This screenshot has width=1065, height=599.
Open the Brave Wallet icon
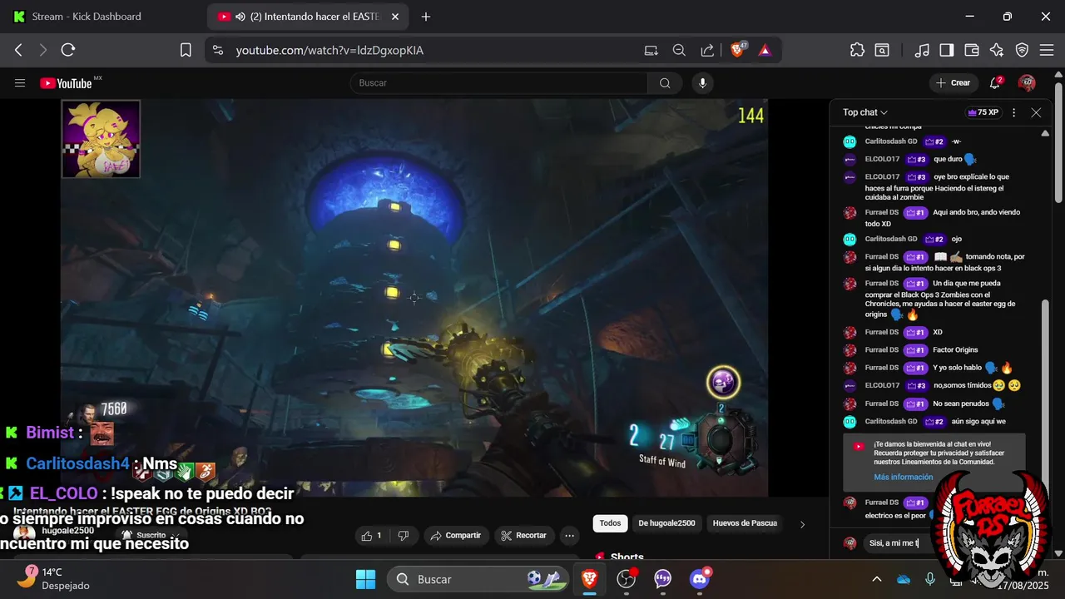pos(971,50)
